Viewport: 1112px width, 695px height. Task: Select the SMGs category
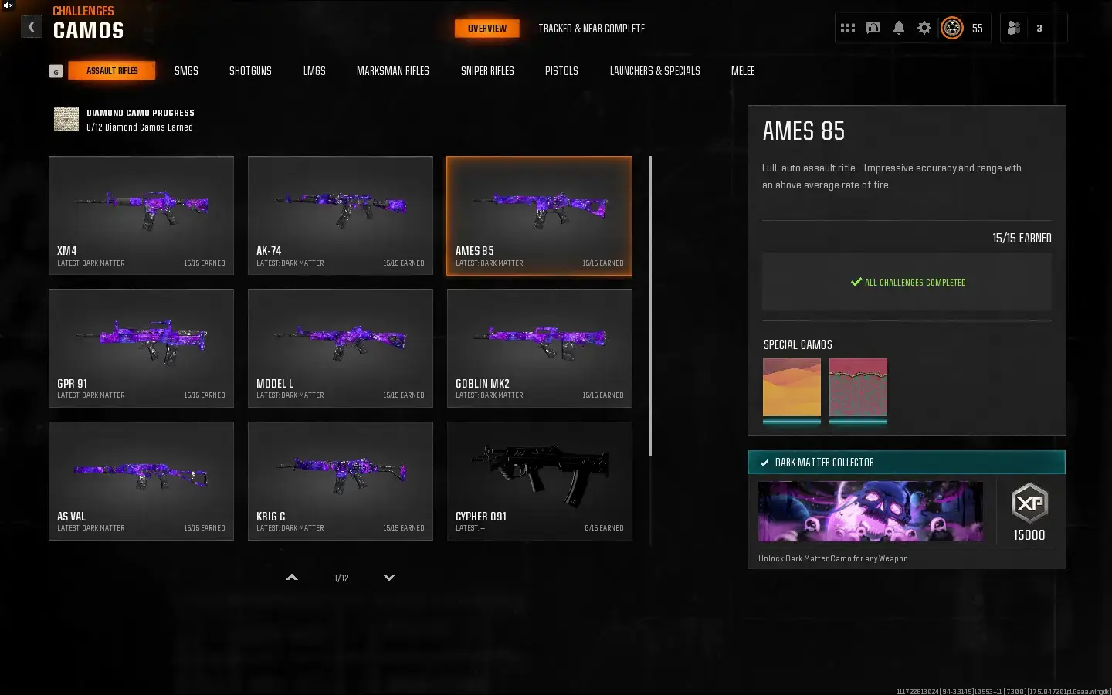point(186,71)
